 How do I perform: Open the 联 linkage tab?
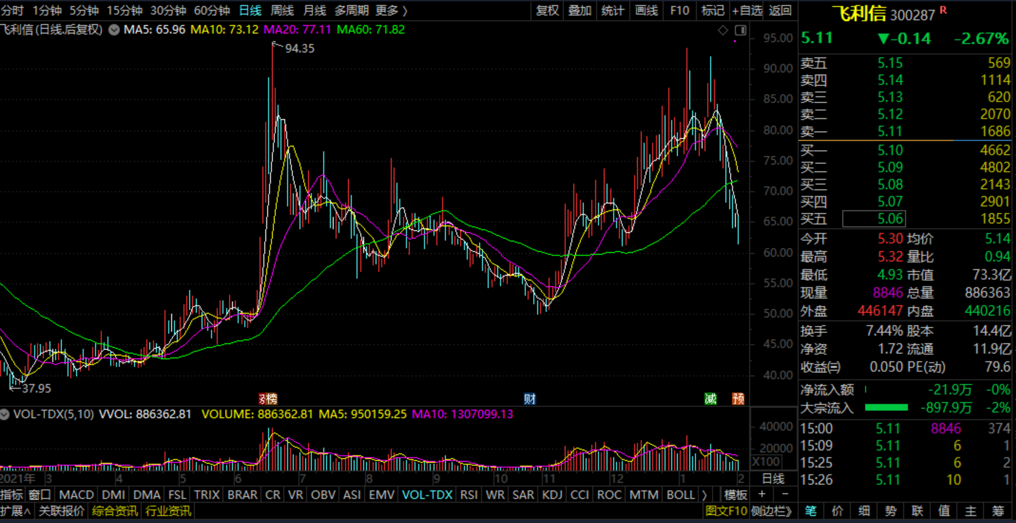click(917, 511)
